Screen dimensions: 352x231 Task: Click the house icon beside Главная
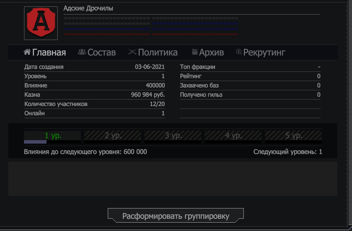pyautogui.click(x=27, y=52)
